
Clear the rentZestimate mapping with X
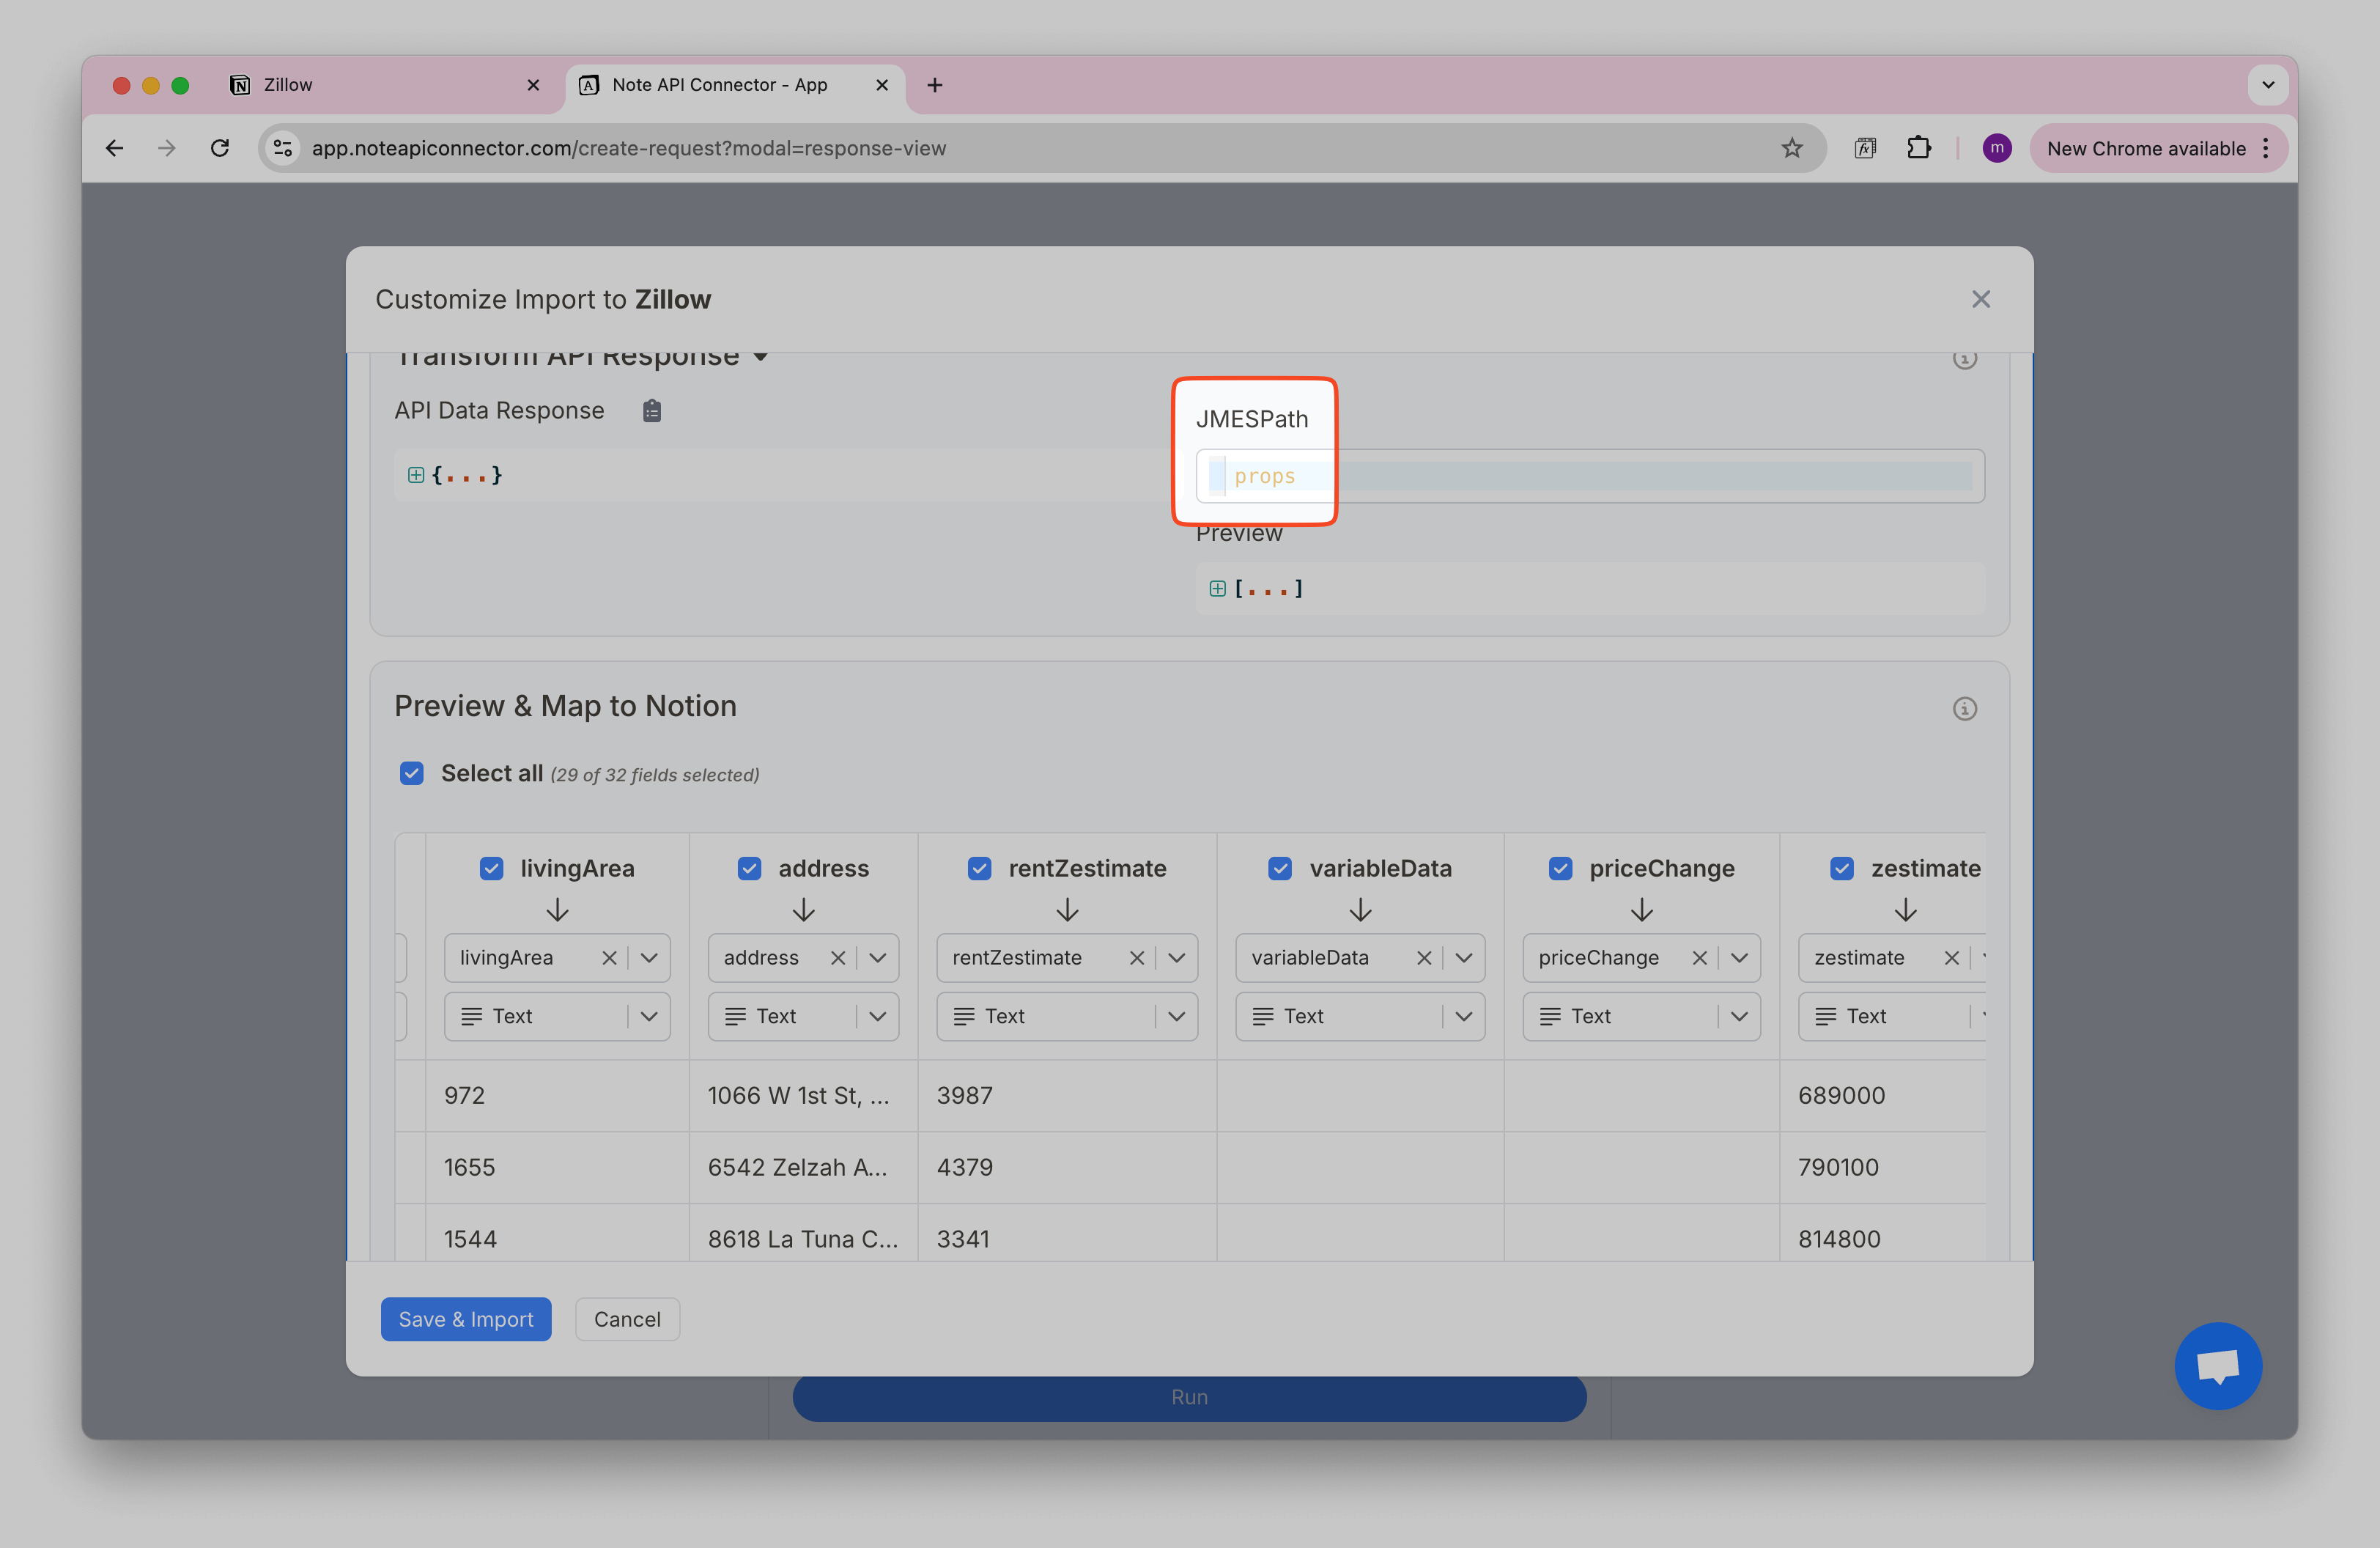[1136, 958]
